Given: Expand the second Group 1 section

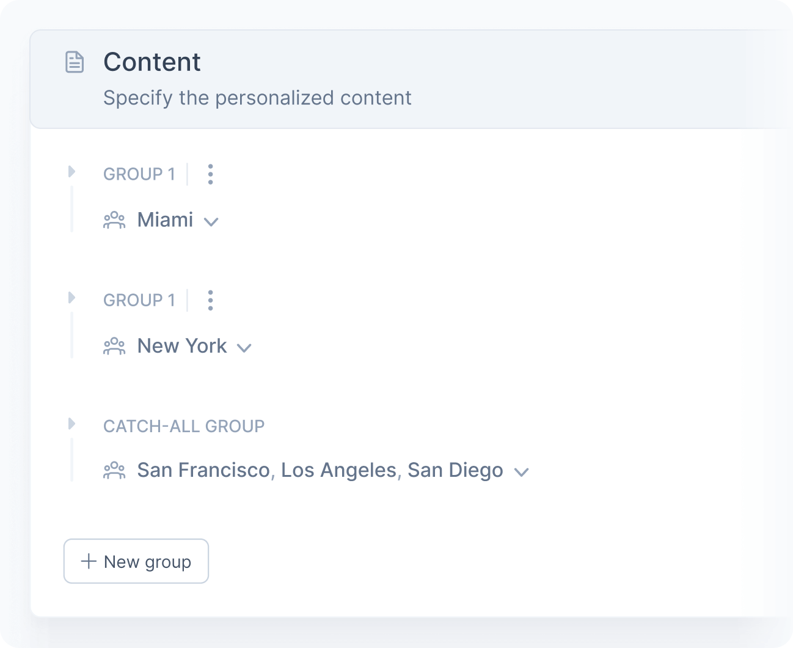Looking at the screenshot, I should (x=73, y=298).
